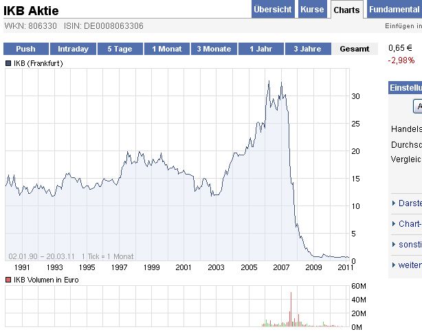Expand the Chart- section arrow
Viewport: 422px width, 334px height.
pyautogui.click(x=394, y=223)
